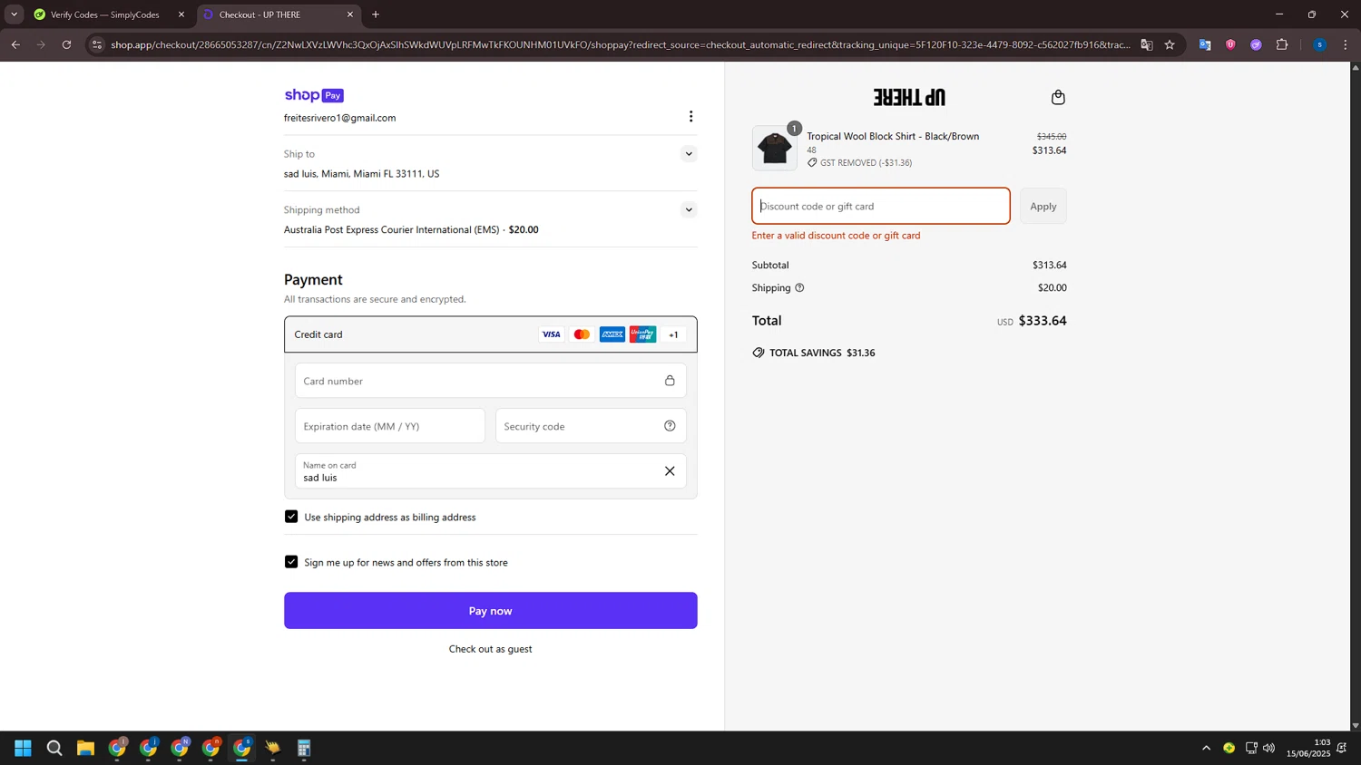The height and width of the screenshot is (765, 1361).
Task: View site information in the address bar
Action: pos(97,44)
